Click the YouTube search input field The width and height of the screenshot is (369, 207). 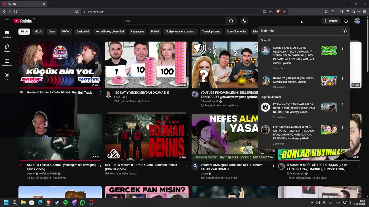pos(174,21)
